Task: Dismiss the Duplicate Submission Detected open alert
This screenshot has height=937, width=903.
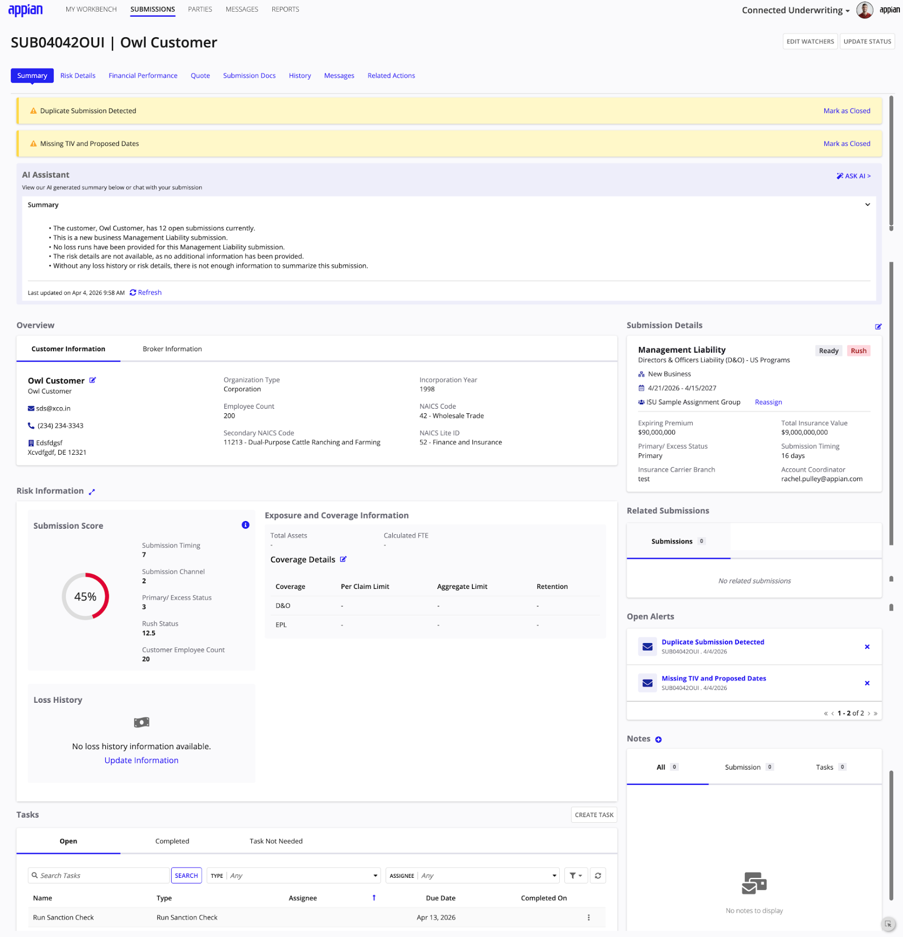Action: pyautogui.click(x=867, y=647)
